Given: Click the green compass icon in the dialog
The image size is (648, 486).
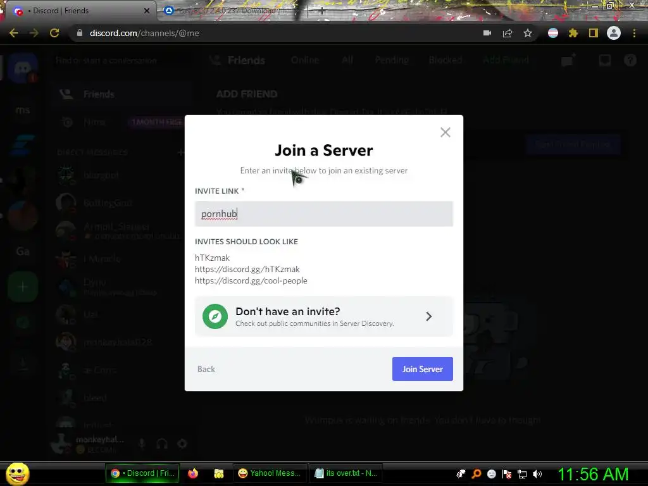Looking at the screenshot, I should coord(215,316).
